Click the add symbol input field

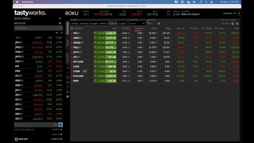coord(34,125)
